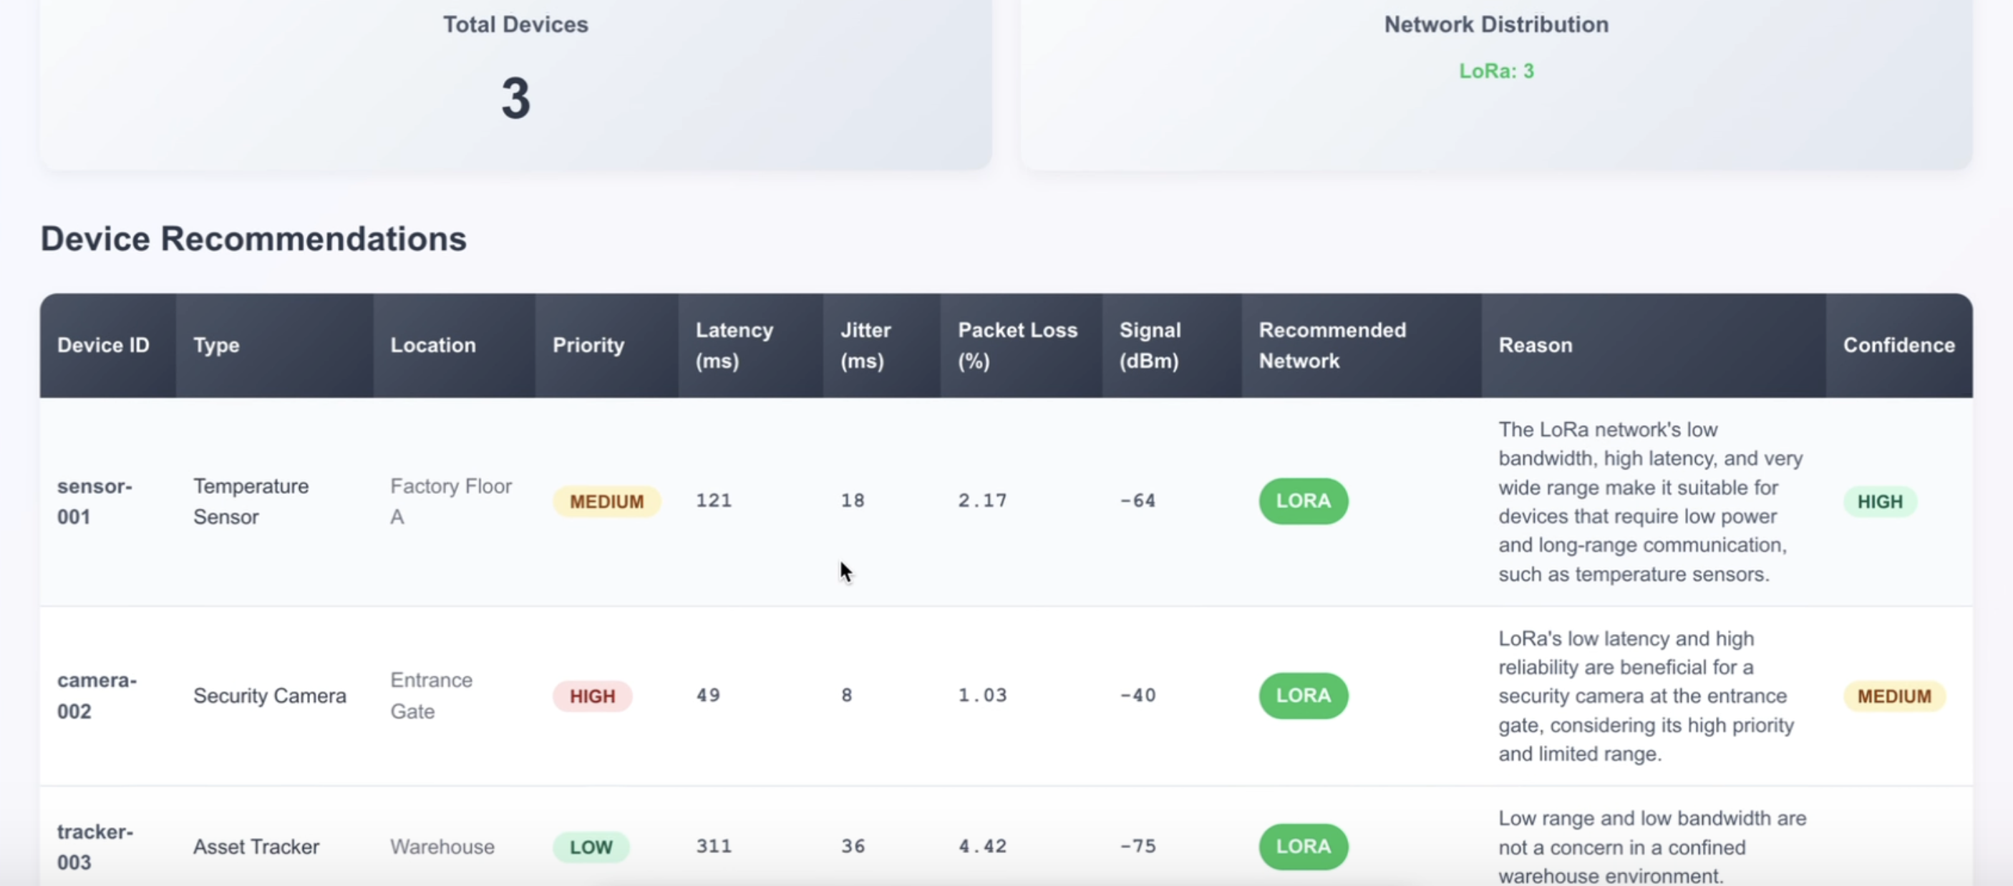Click the Packet Loss (%) column header
Screen dimensions: 2013x886
tap(1017, 346)
